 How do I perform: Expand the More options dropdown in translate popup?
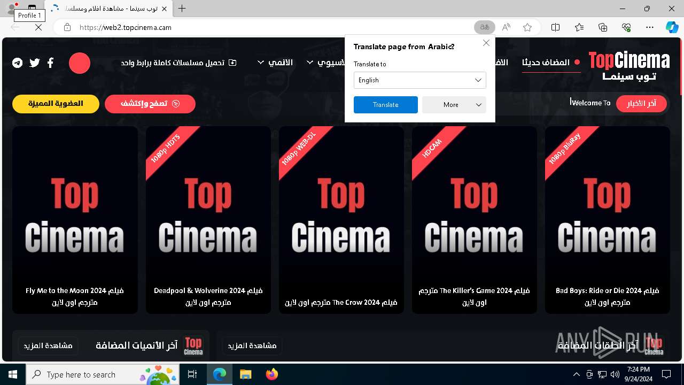click(454, 105)
